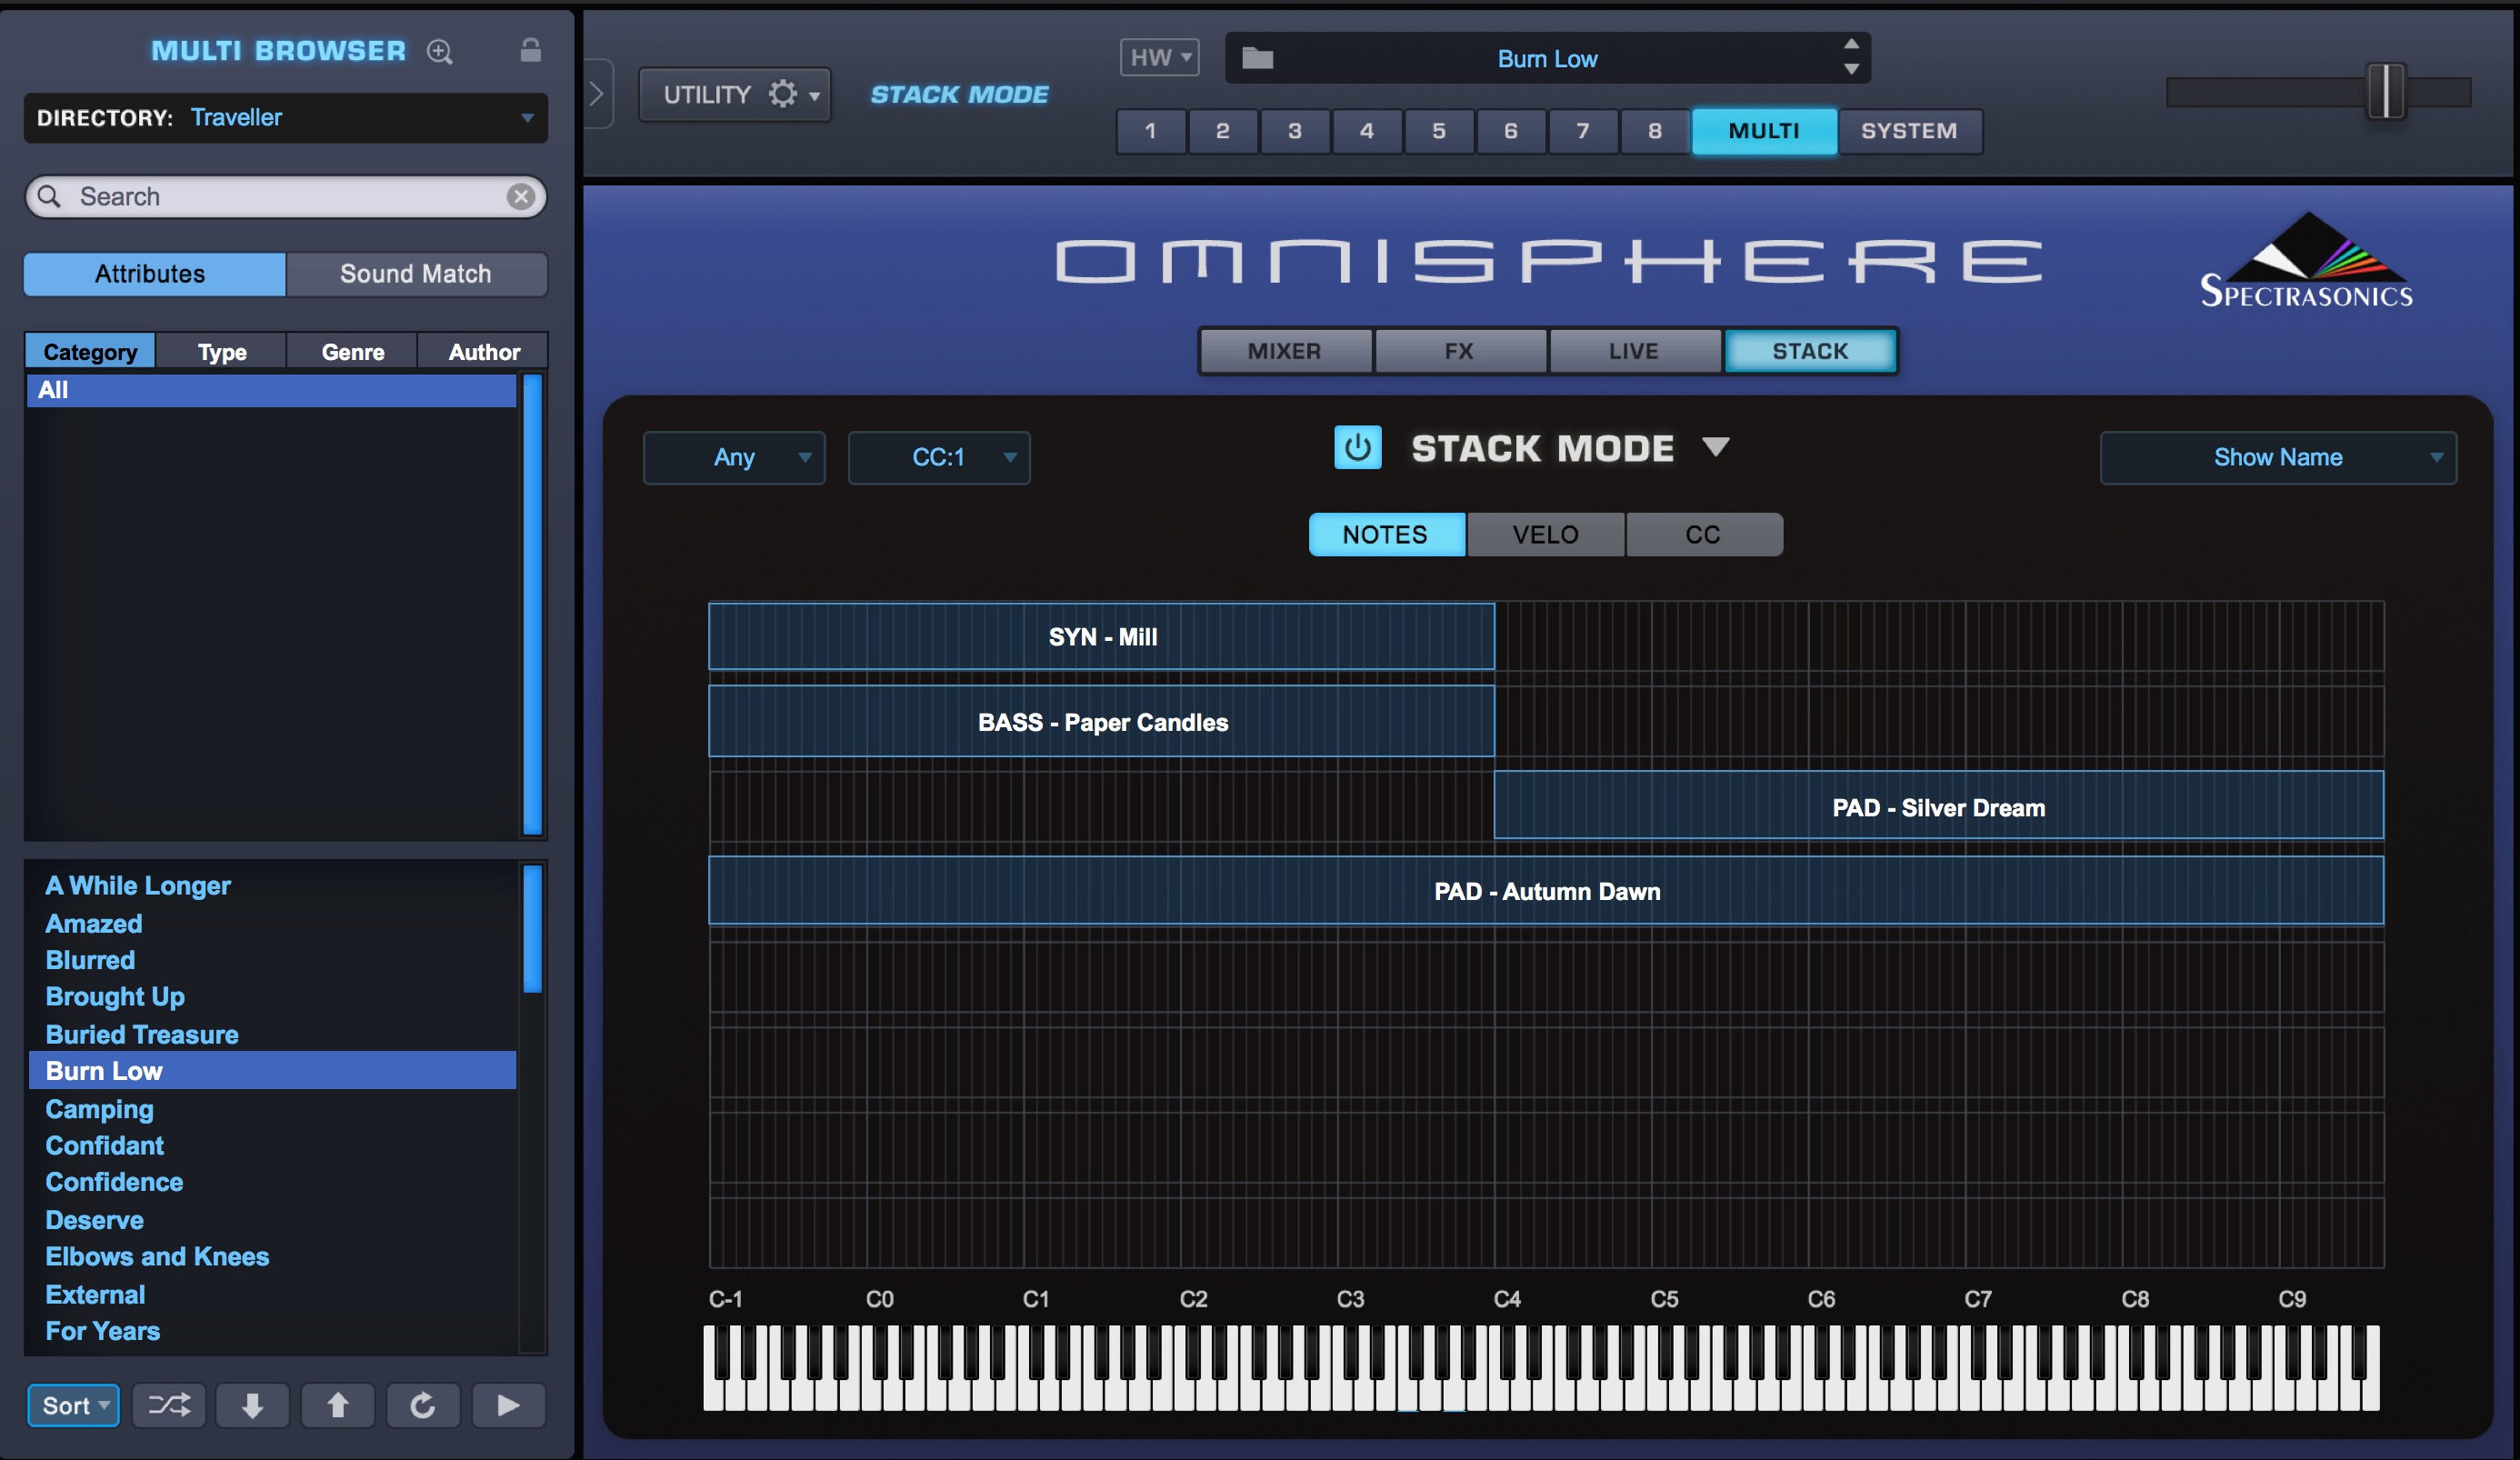The height and width of the screenshot is (1460, 2520).
Task: Open the patch folder icon
Action: coord(1257,59)
